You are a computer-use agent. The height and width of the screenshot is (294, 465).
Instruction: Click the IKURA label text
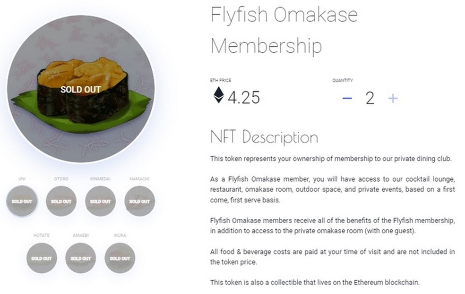120,235
